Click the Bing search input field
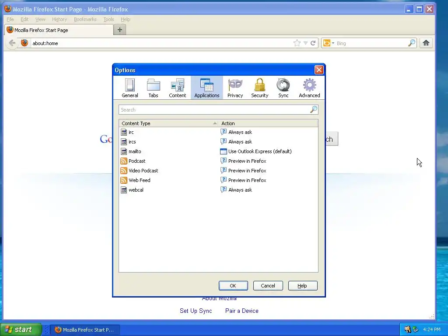The height and width of the screenshot is (336, 448). [x=371, y=43]
